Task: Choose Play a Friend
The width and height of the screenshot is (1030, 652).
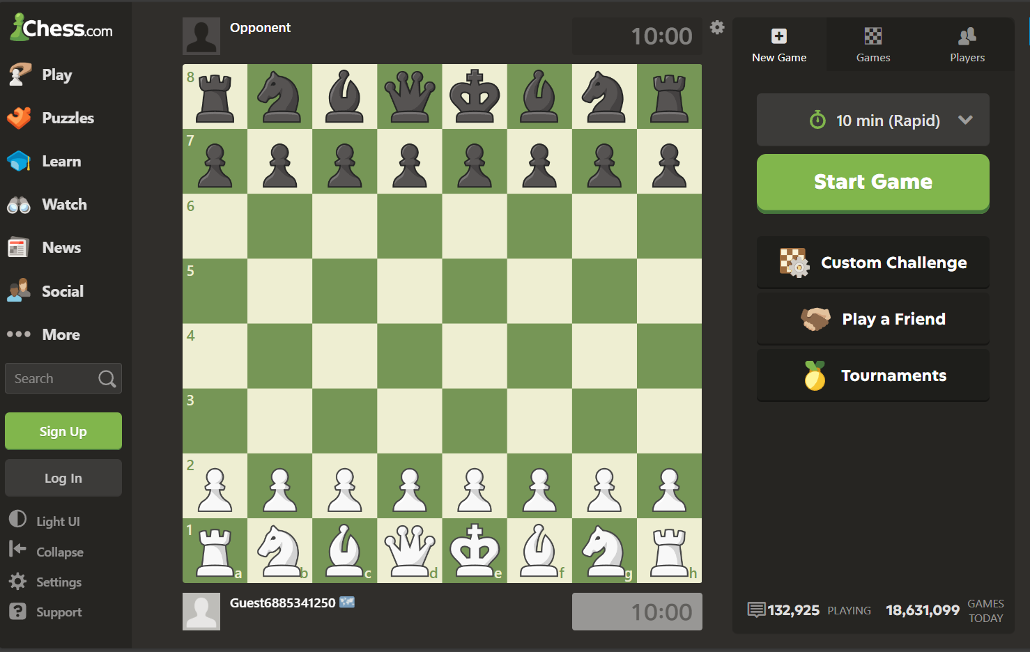Action: pyautogui.click(x=873, y=319)
